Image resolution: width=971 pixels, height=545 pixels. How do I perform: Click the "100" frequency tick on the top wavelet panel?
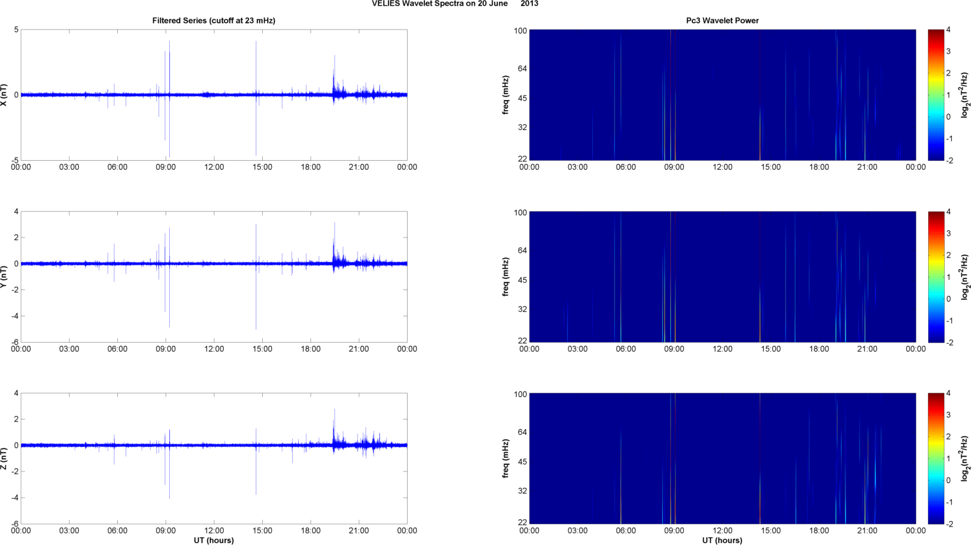tap(520, 31)
